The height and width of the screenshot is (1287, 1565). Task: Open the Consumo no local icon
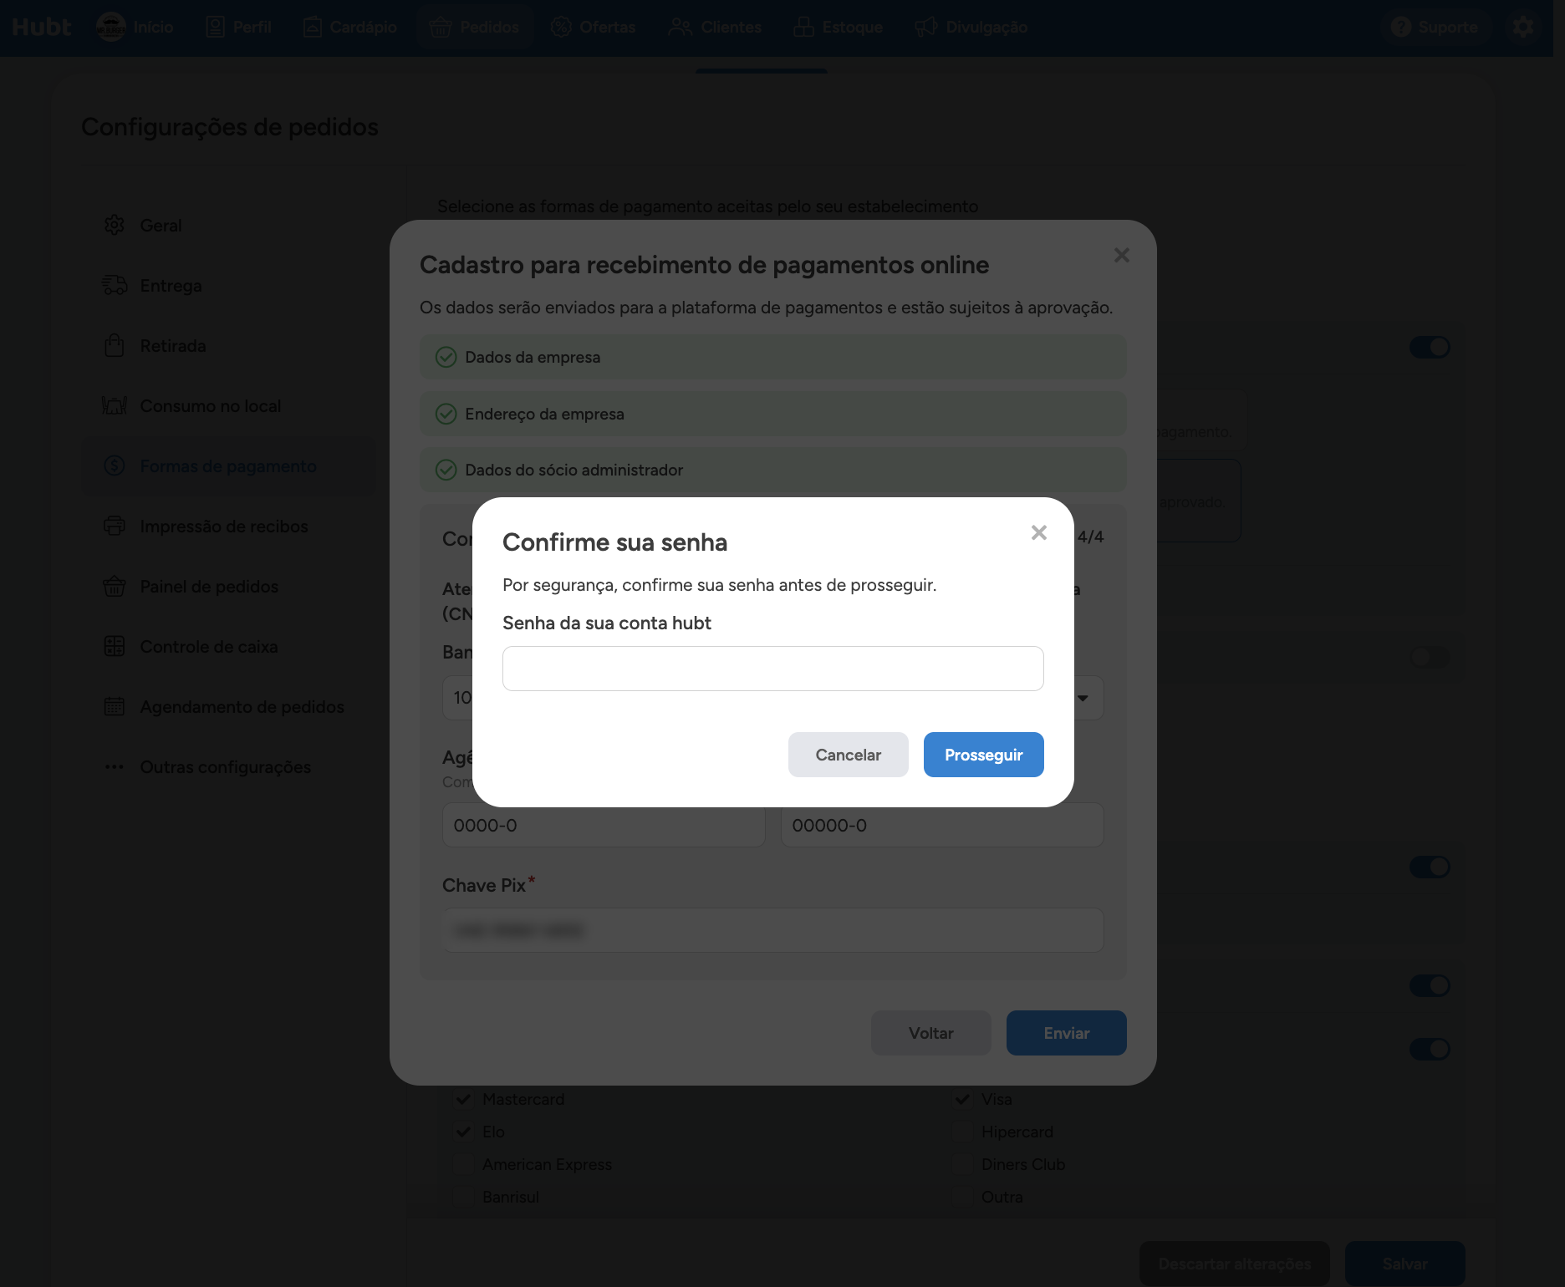pos(115,405)
